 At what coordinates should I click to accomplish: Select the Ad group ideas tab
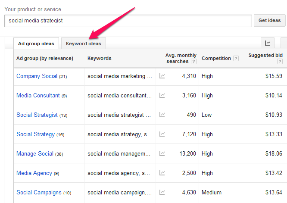[36, 44]
